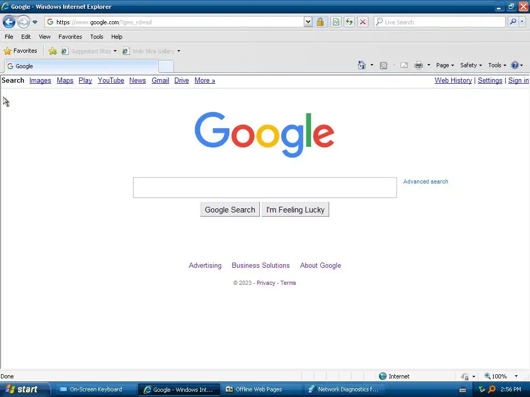Open the Tools menu in menu bar
The height and width of the screenshot is (397, 530).
click(97, 37)
